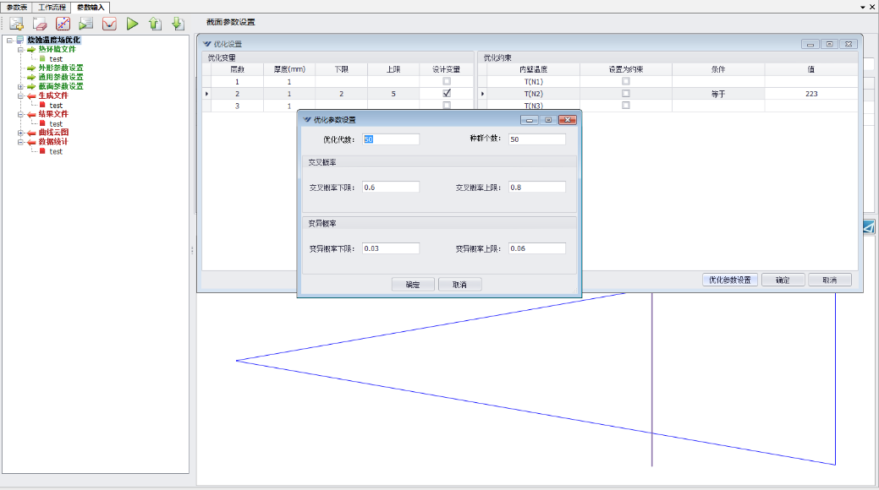Image resolution: width=879 pixels, height=490 pixels.
Task: Click 确定 in 优化参数设置 dialog
Action: pos(413,285)
